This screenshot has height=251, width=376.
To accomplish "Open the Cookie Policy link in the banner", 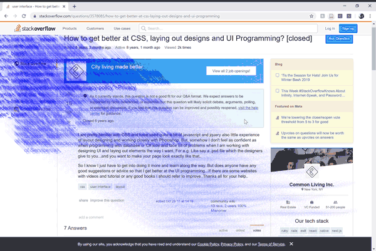I will [208, 244].
